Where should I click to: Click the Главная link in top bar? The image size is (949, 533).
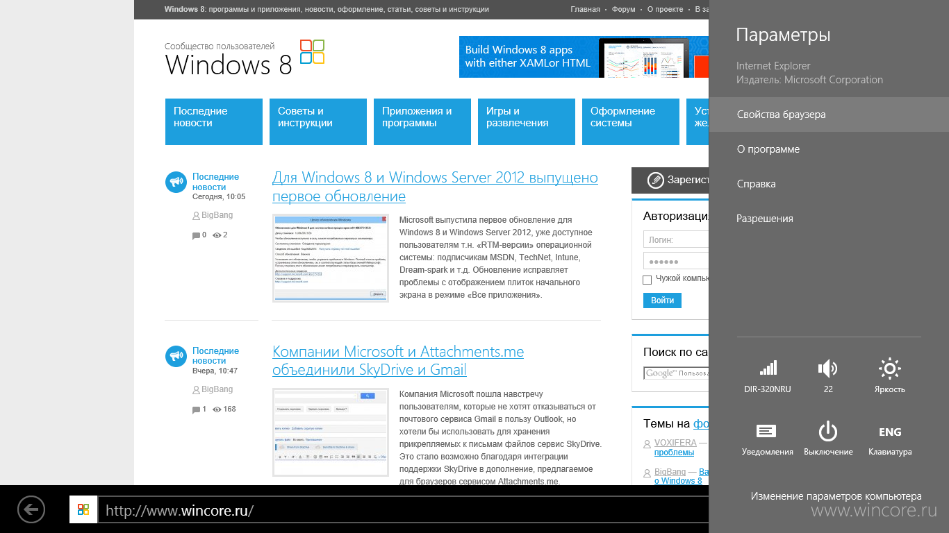(585, 10)
